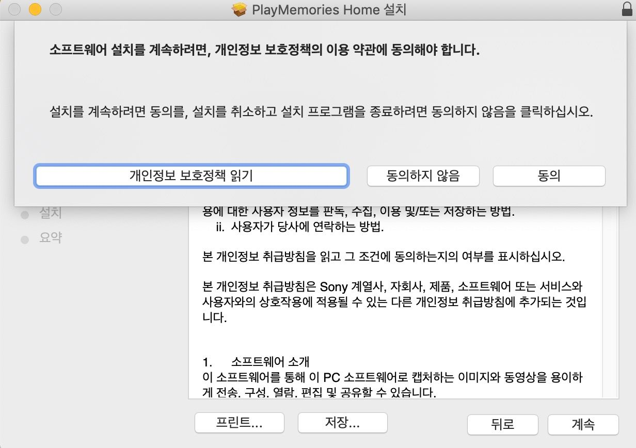Screen dimensions: 636x448
Task: Minimize the window with the yellow button
Action: [35, 9]
